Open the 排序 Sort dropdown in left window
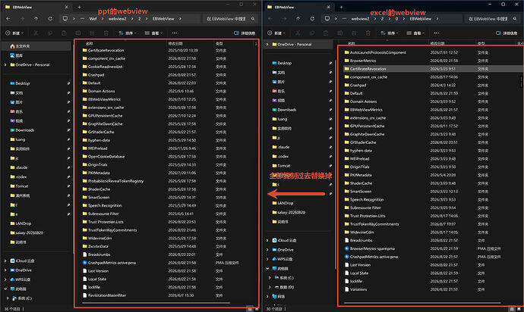Image resolution: width=524 pixels, height=312 pixels. [x=128, y=33]
